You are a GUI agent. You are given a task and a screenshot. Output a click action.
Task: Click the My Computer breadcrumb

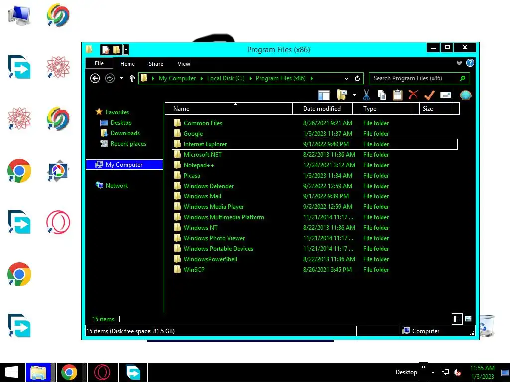[177, 78]
